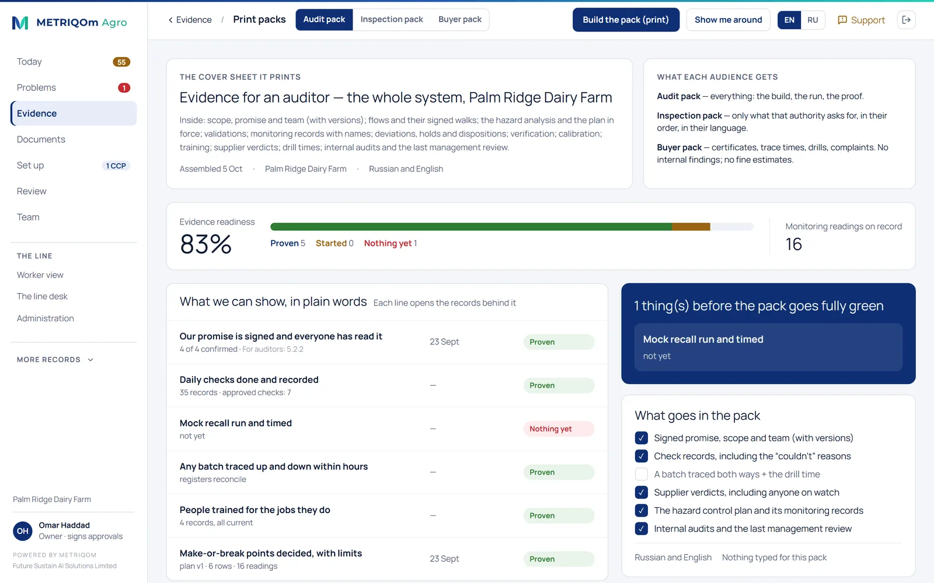
Task: Uncheck the Internal audits and management review checkbox
Action: (641, 528)
